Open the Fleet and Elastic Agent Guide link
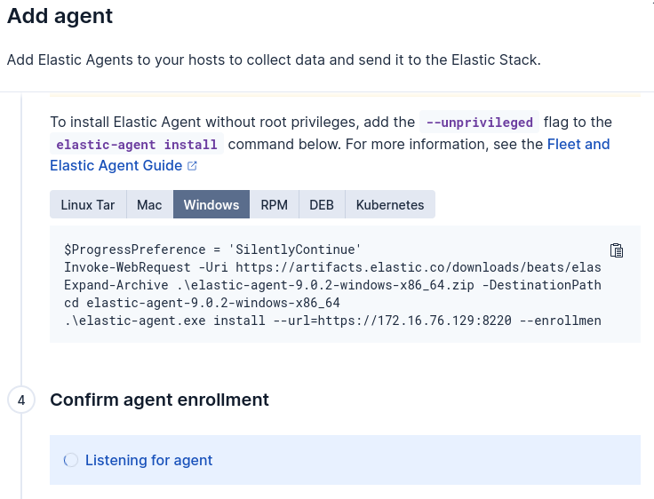 click(578, 144)
